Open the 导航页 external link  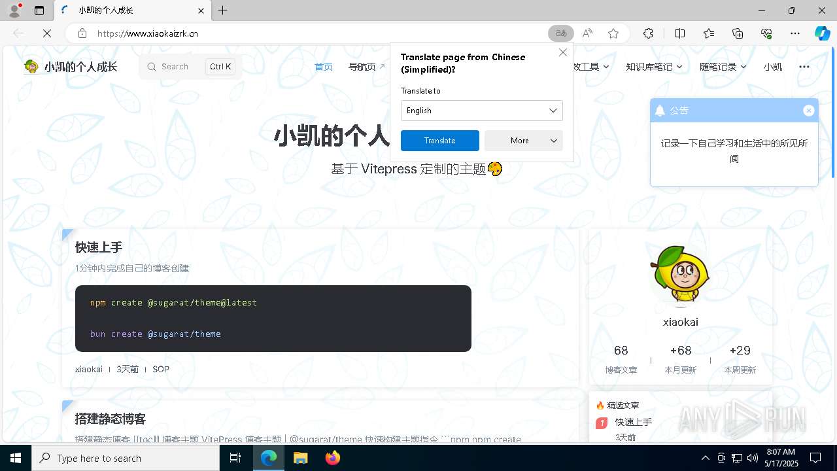tap(367, 67)
